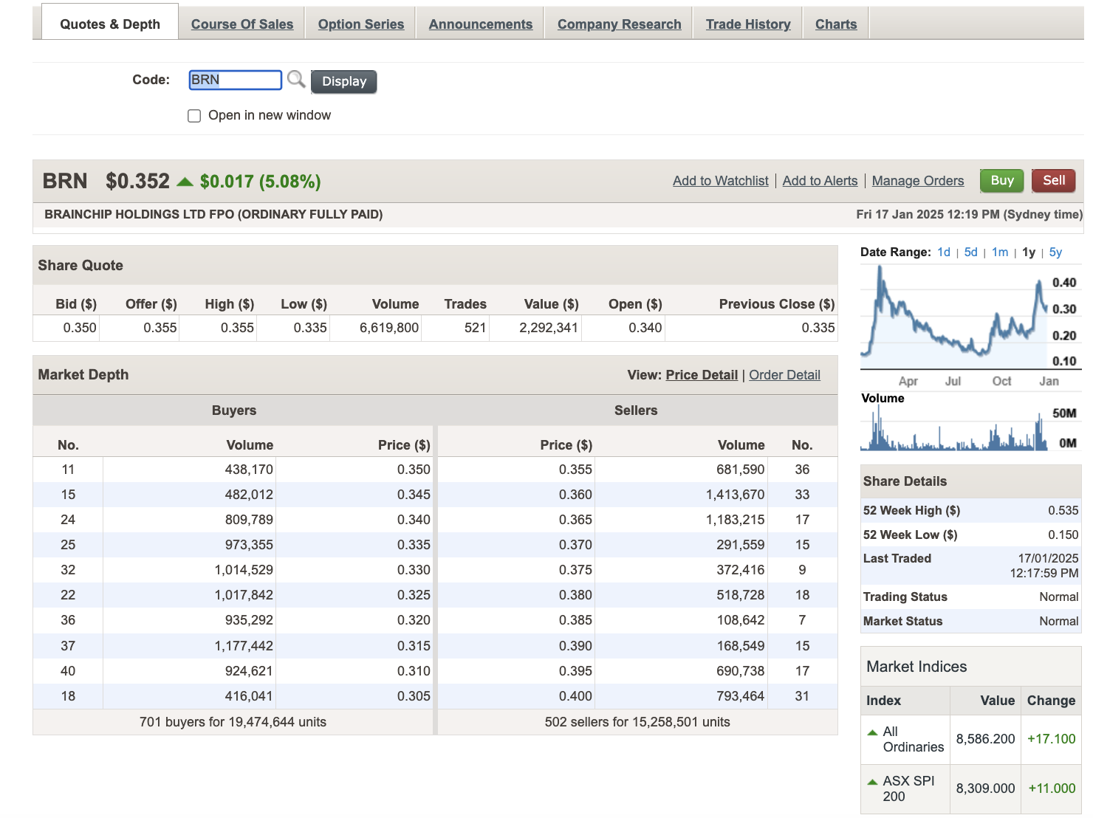Click the magnifier search icon beside Code
1093x818 pixels.
tap(296, 80)
